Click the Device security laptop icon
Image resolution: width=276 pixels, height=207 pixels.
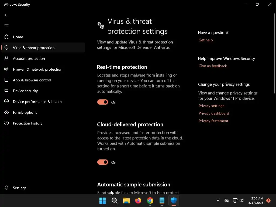click(6, 91)
